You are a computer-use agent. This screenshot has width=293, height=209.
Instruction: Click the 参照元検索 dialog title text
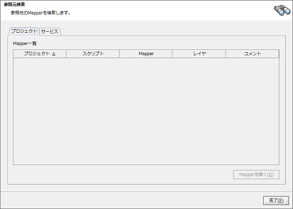(14, 4)
